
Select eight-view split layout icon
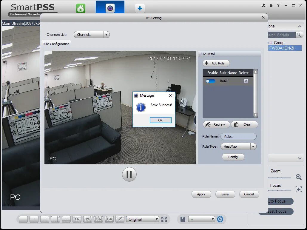tap(55, 219)
